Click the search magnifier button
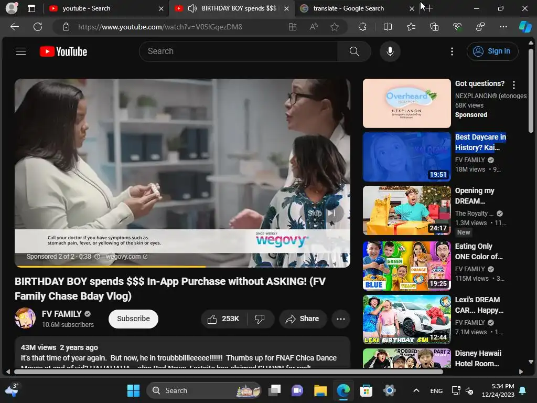537x403 pixels. tap(354, 51)
